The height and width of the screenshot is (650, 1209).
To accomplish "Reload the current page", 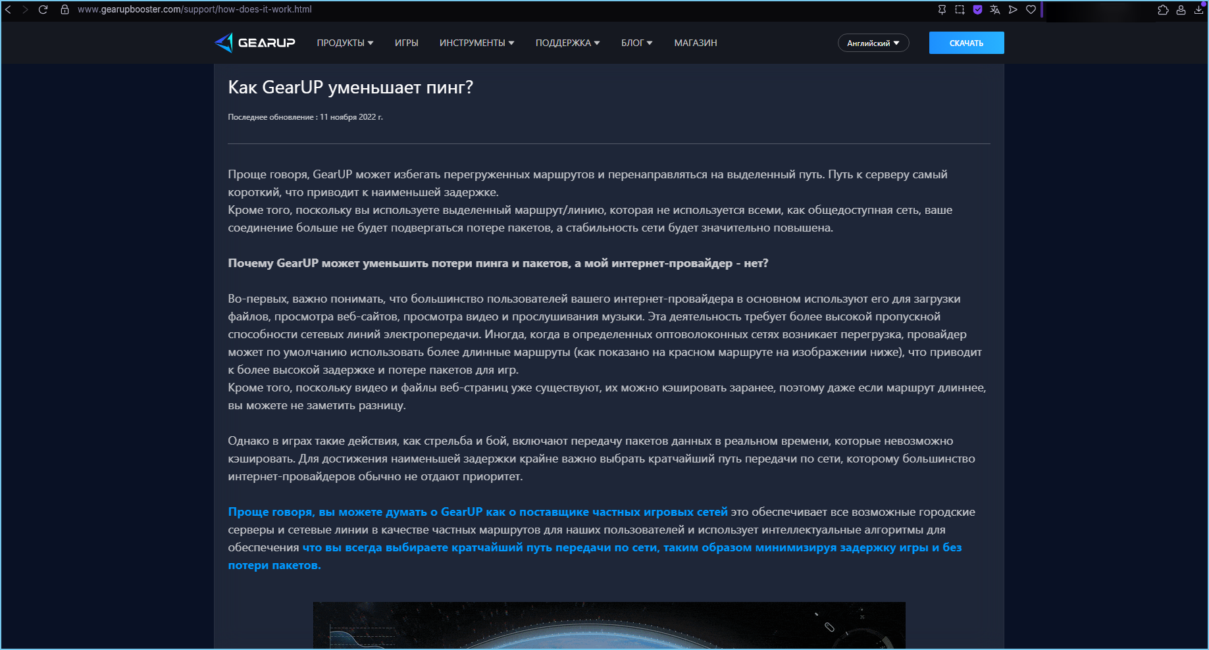I will [43, 9].
